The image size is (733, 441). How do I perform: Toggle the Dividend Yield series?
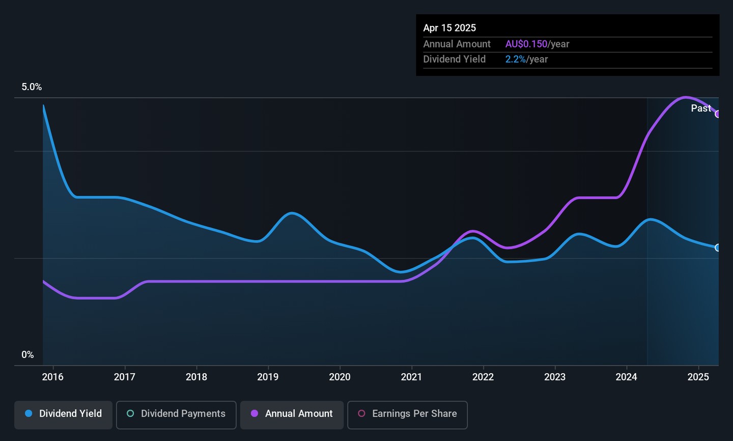tap(64, 415)
